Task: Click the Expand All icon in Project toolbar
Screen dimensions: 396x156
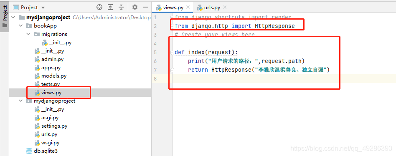Action: point(110,8)
